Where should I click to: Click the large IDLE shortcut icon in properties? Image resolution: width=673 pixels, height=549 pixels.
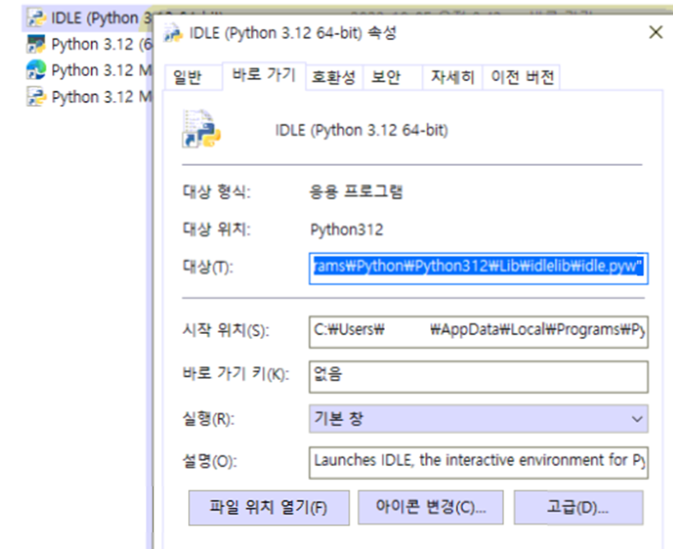(201, 128)
